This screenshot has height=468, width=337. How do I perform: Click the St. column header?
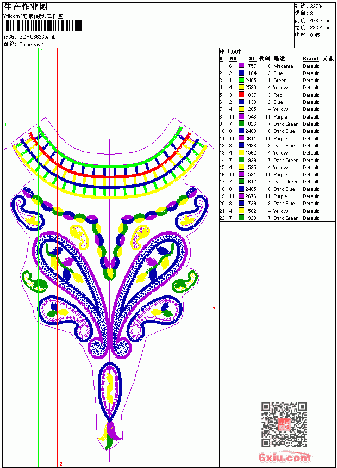point(253,59)
